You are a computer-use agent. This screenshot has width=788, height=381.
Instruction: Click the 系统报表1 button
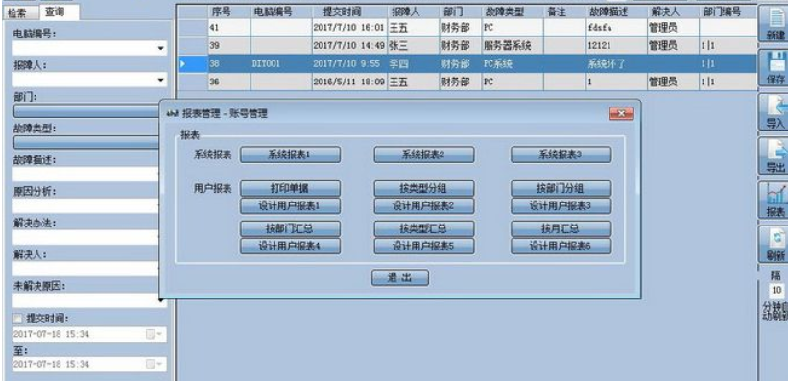pyautogui.click(x=290, y=155)
